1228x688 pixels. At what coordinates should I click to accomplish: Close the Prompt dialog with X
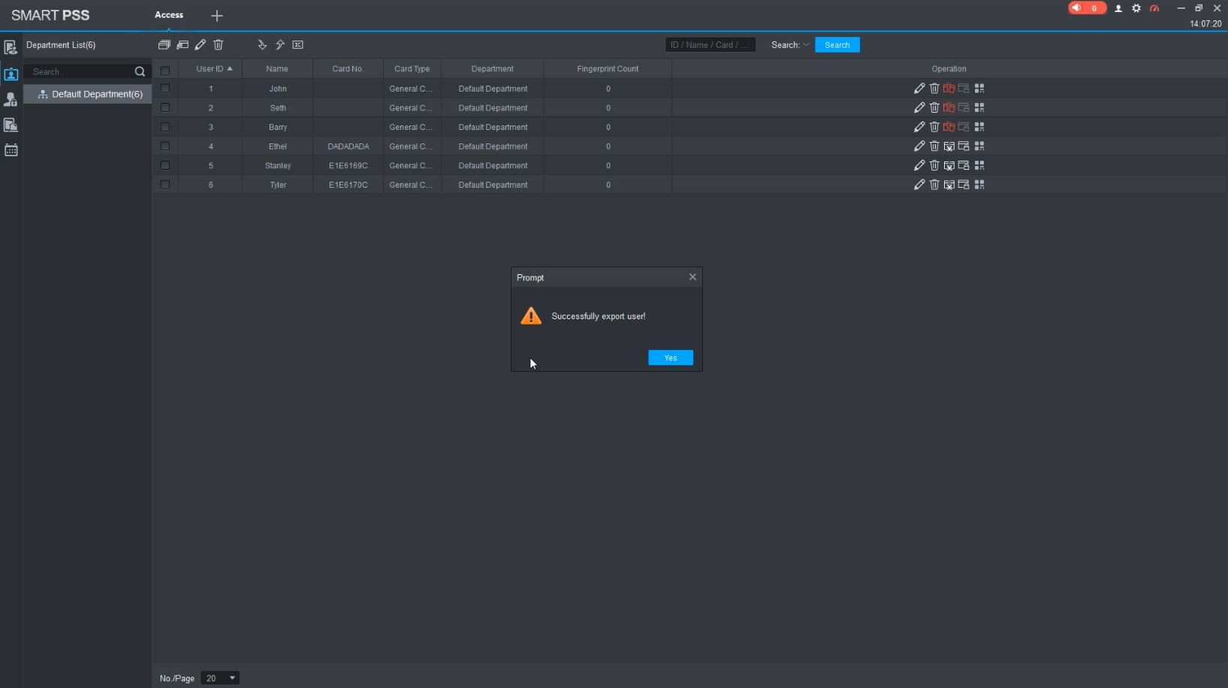click(x=692, y=277)
